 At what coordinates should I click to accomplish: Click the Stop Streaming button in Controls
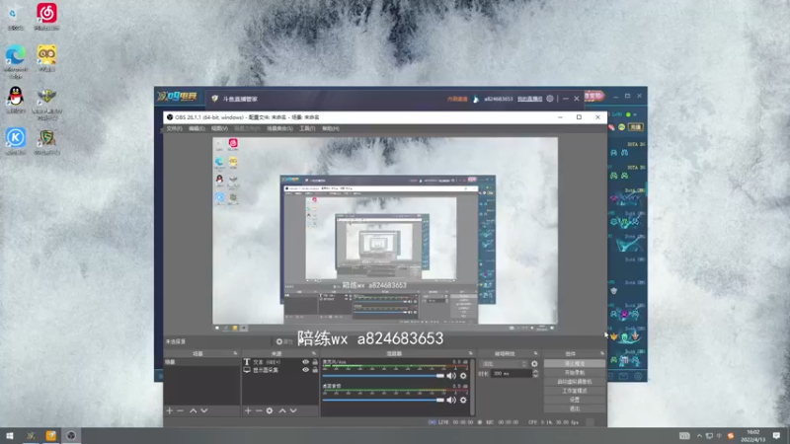[575, 363]
